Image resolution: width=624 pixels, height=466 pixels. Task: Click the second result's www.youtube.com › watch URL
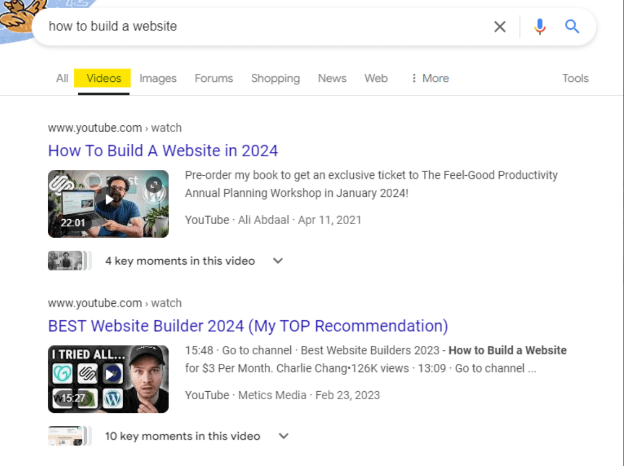[114, 303]
